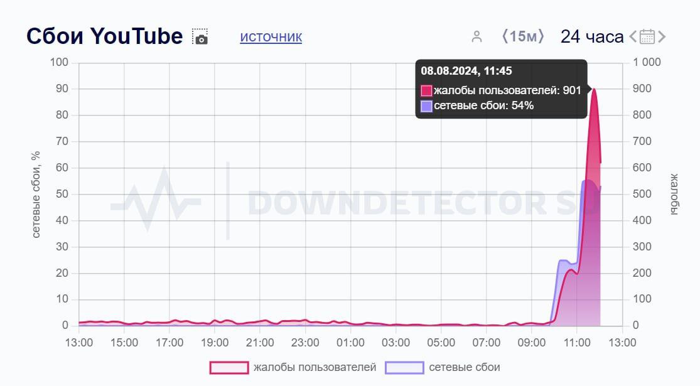Click the user profile icon
700x386 pixels.
coord(477,36)
